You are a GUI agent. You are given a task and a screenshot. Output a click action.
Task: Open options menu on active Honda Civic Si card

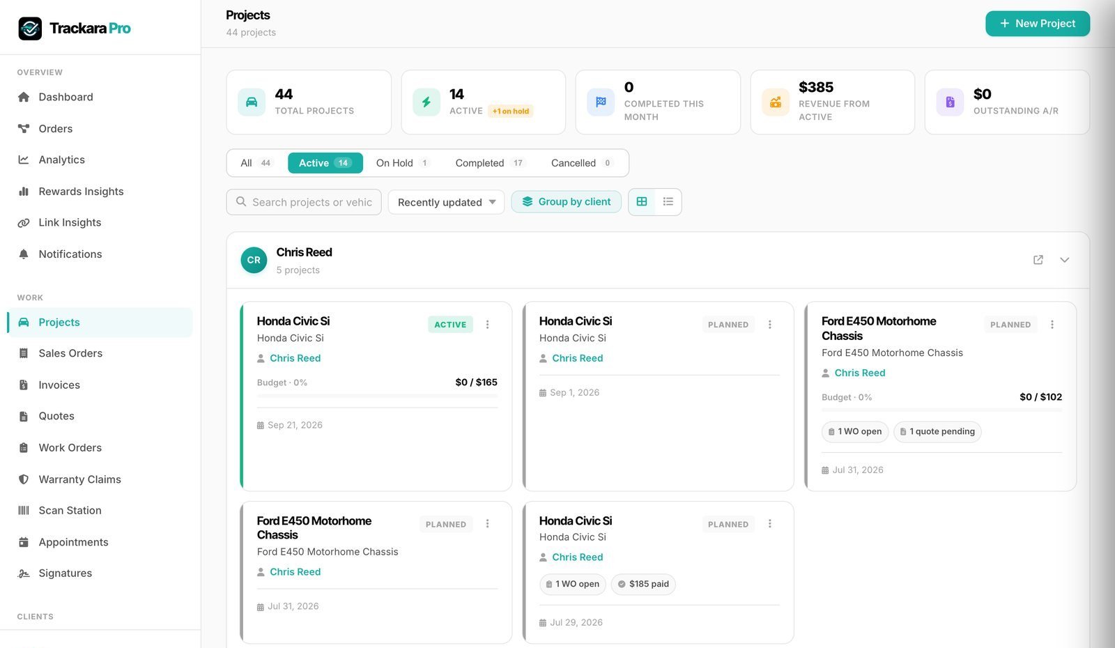pyautogui.click(x=488, y=325)
